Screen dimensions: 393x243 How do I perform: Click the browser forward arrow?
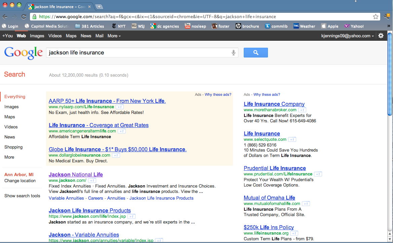(x=14, y=17)
